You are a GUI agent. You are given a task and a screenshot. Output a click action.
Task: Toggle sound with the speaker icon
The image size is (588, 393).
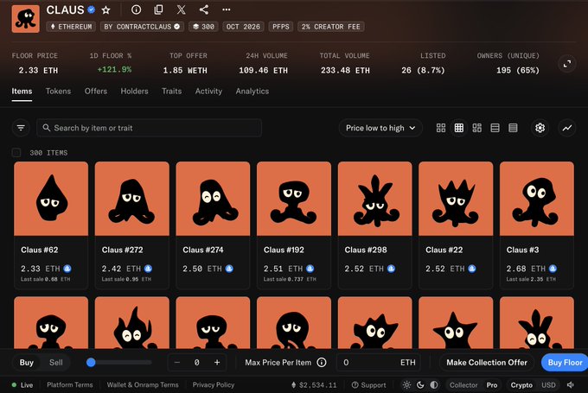pos(571,384)
